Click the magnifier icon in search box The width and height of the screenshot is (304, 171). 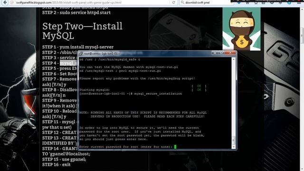(x=182, y=2)
